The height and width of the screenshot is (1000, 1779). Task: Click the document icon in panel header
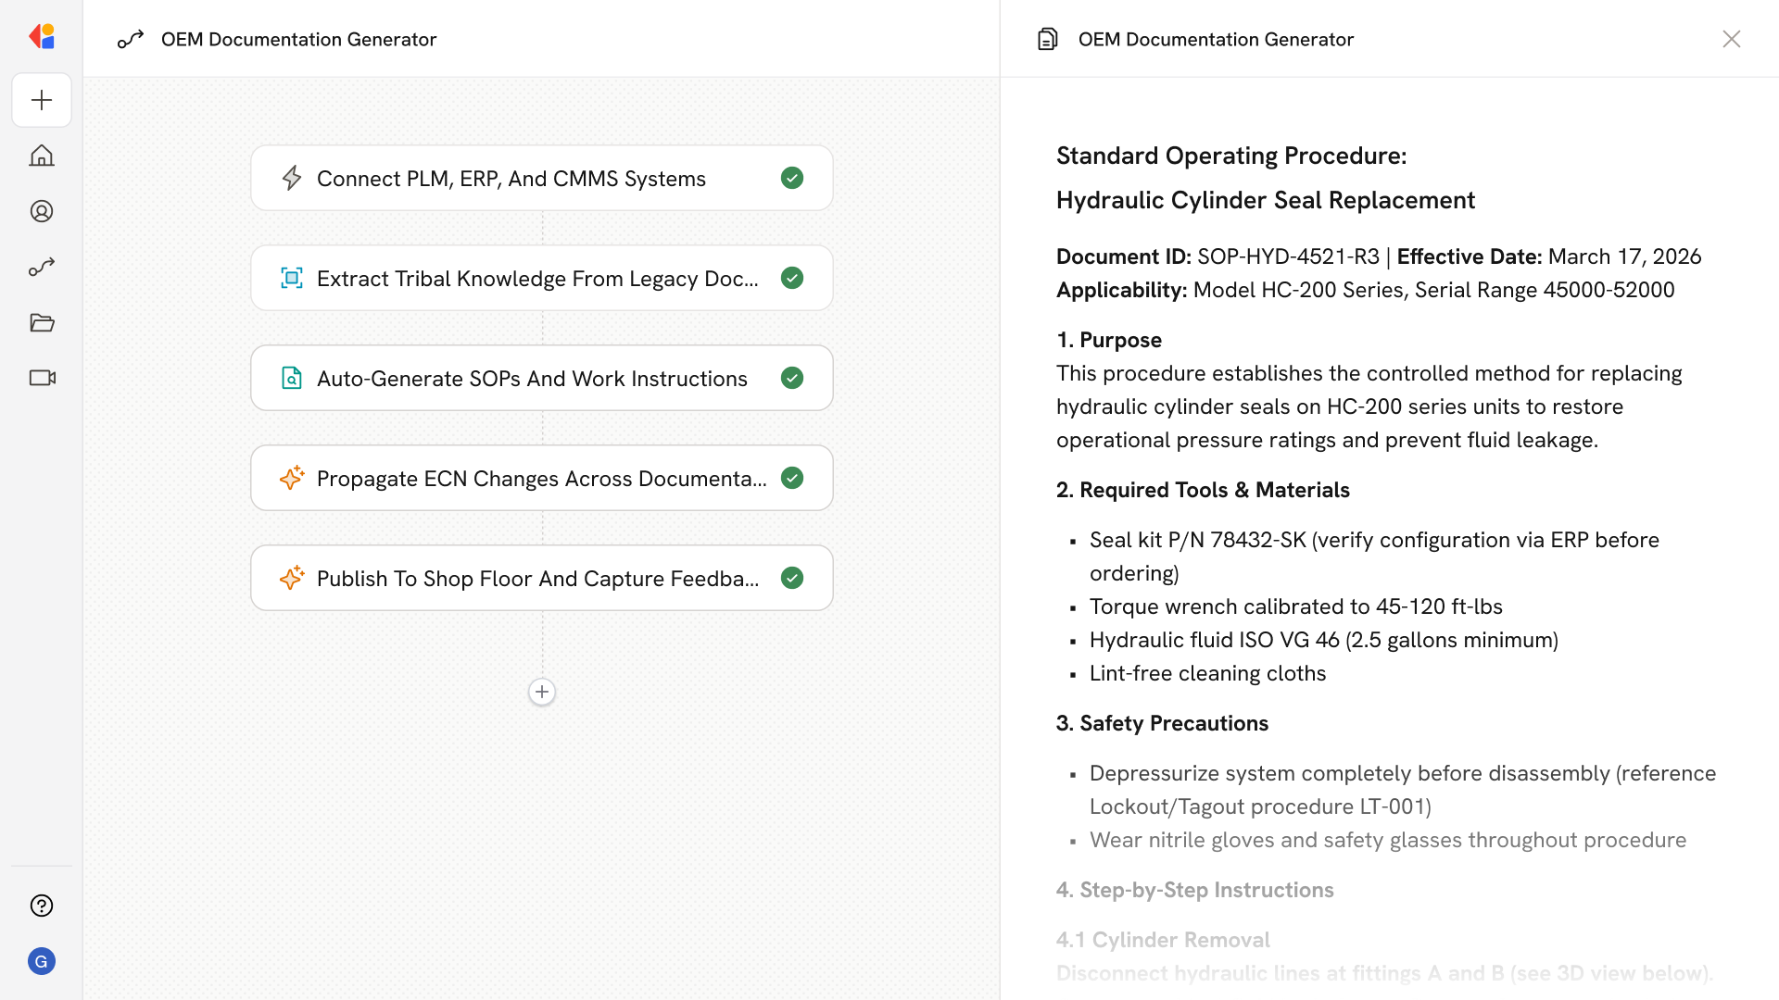pyautogui.click(x=1048, y=39)
